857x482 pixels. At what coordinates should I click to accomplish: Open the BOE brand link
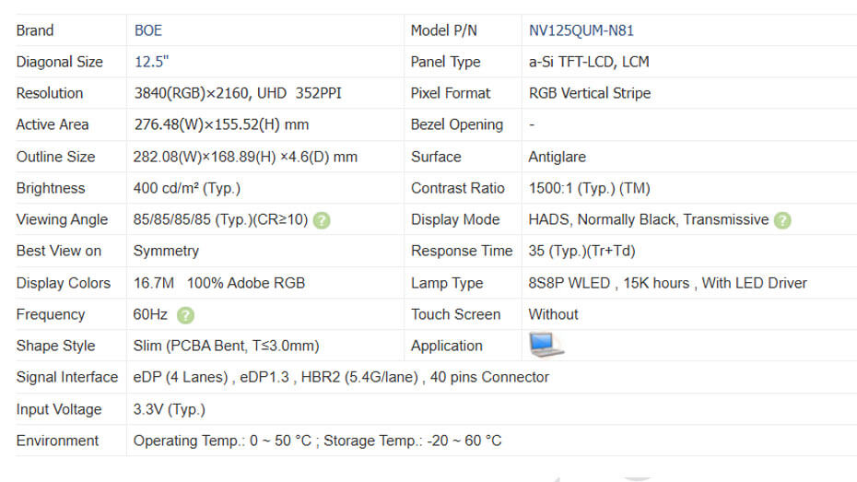pyautogui.click(x=147, y=30)
